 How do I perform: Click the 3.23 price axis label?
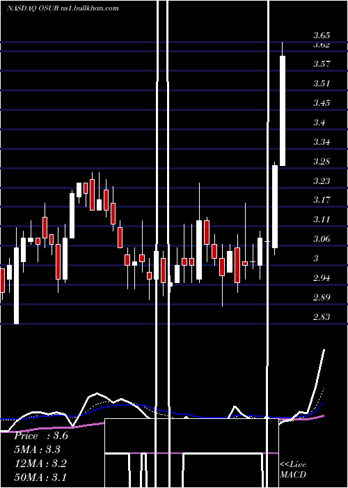tap(322, 181)
